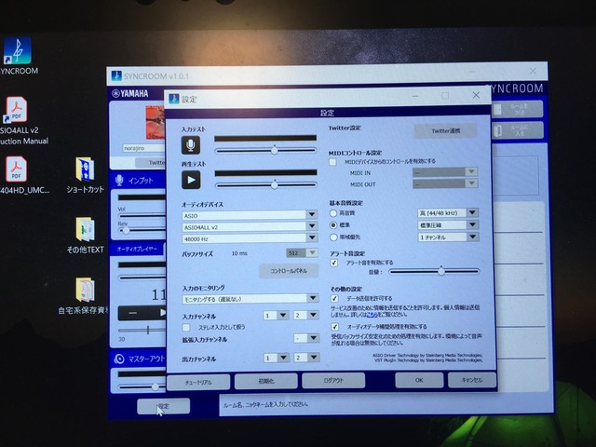Toggle the アラート音を有効にする checkbox
The width and height of the screenshot is (596, 447).
point(334,263)
